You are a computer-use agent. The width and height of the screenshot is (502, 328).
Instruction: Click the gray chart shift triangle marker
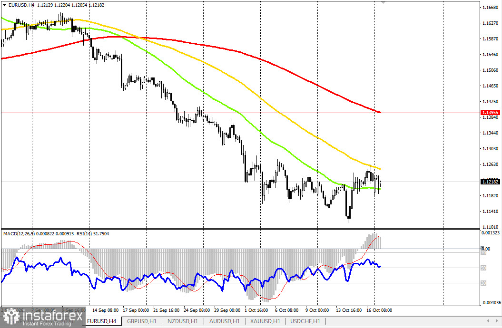[x=383, y=2]
